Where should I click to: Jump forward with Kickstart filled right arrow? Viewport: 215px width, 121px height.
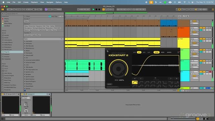click(x=177, y=79)
